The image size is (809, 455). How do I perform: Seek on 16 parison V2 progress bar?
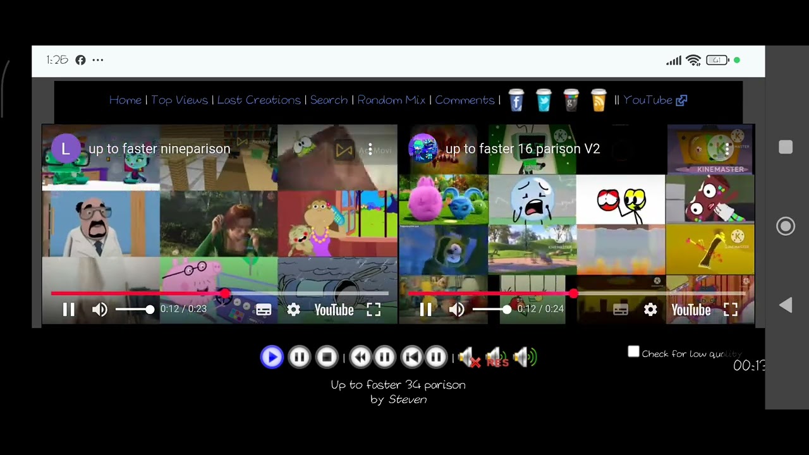(x=576, y=294)
